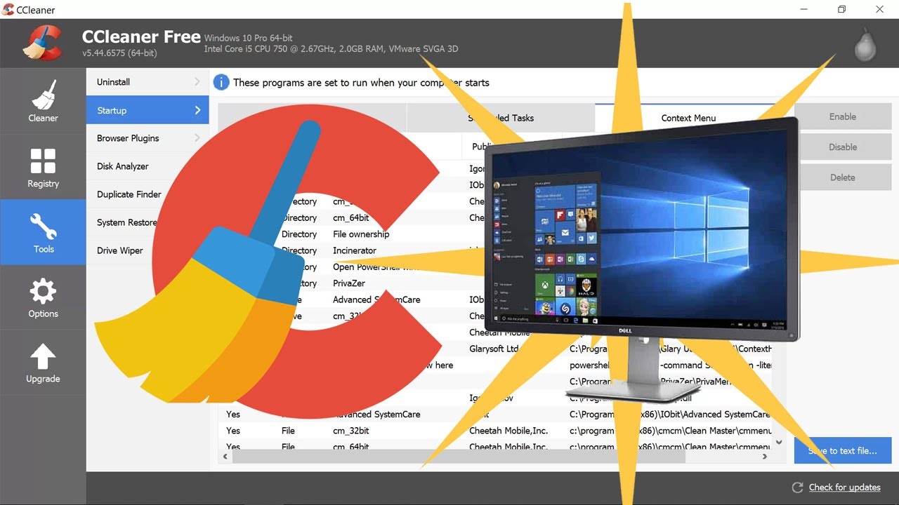Click the blue info icon
The height and width of the screenshot is (505, 899).
coord(221,82)
